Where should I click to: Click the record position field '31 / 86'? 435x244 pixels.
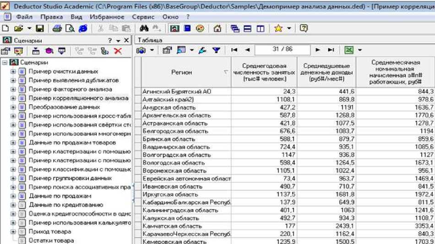(x=283, y=49)
